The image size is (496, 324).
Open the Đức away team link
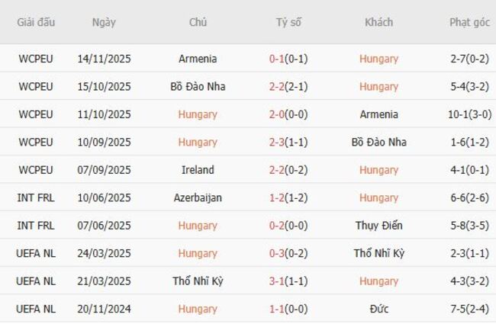pos(378,309)
